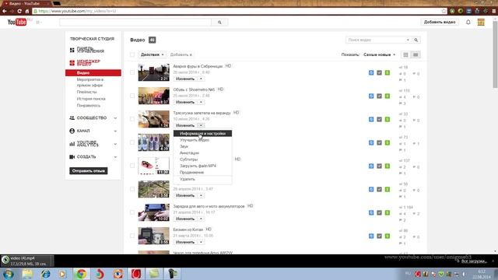Click gray checkmark icon for Обувь с Shoemetro video
498x280 pixels.
379,96
